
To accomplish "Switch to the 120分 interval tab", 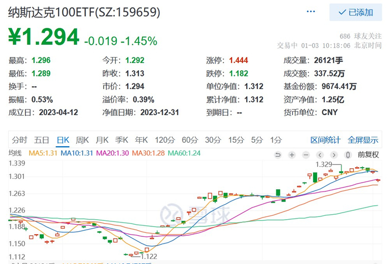I will click(x=165, y=140).
